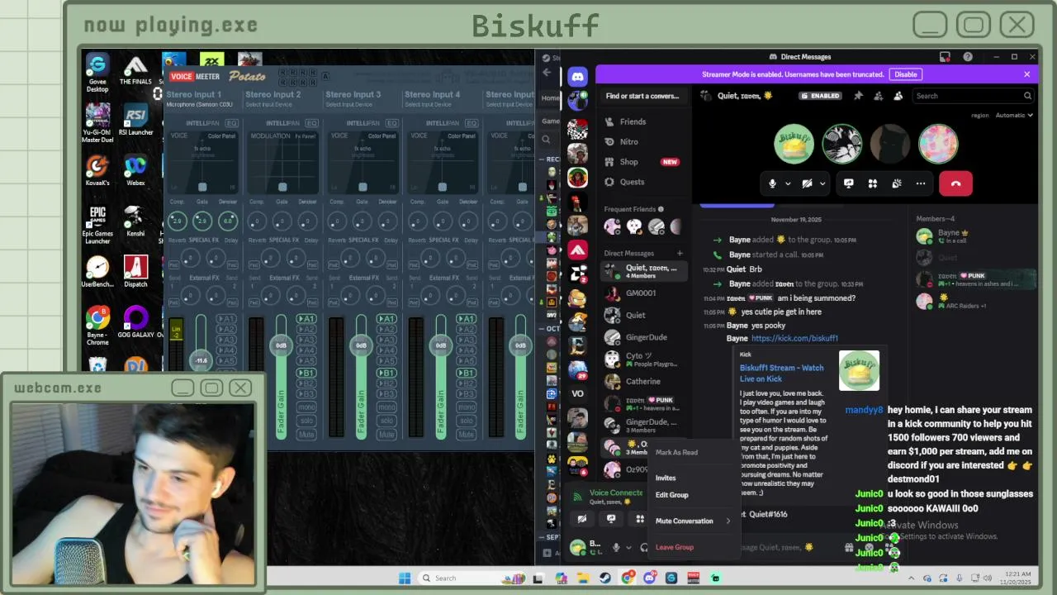Image resolution: width=1057 pixels, height=595 pixels.
Task: Toggle A1 bus on Stereo Input 2
Action: tap(306, 319)
